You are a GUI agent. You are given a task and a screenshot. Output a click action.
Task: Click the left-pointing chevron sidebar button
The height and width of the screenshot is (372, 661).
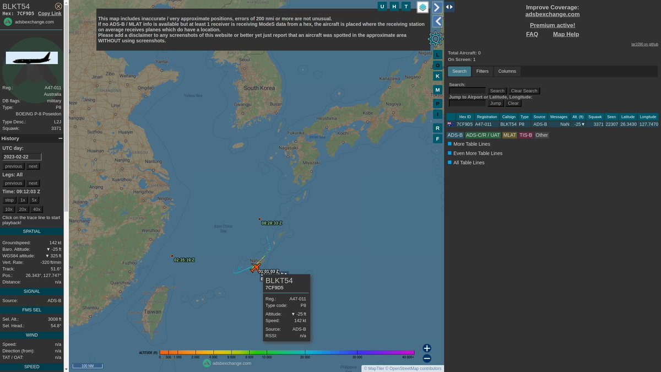pos(437,21)
